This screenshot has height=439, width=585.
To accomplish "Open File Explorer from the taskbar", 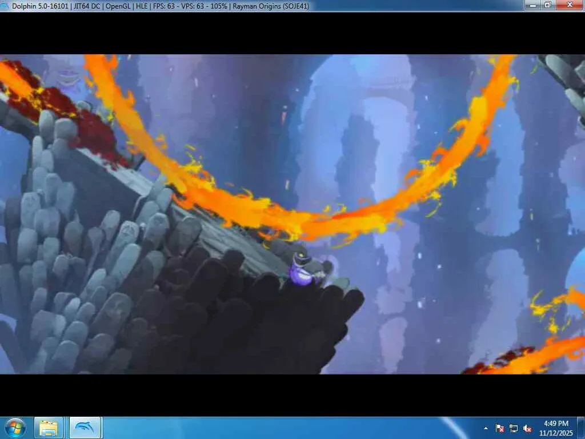I will 49,428.
